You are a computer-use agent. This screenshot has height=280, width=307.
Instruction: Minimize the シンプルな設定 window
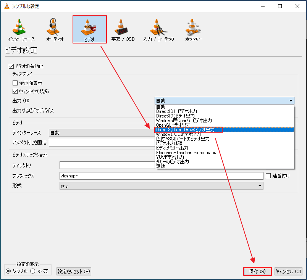[x=263, y=6]
